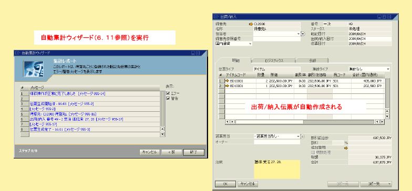Click quantity cell of item row 1
The height and width of the screenshot is (191, 412).
pos(263,81)
